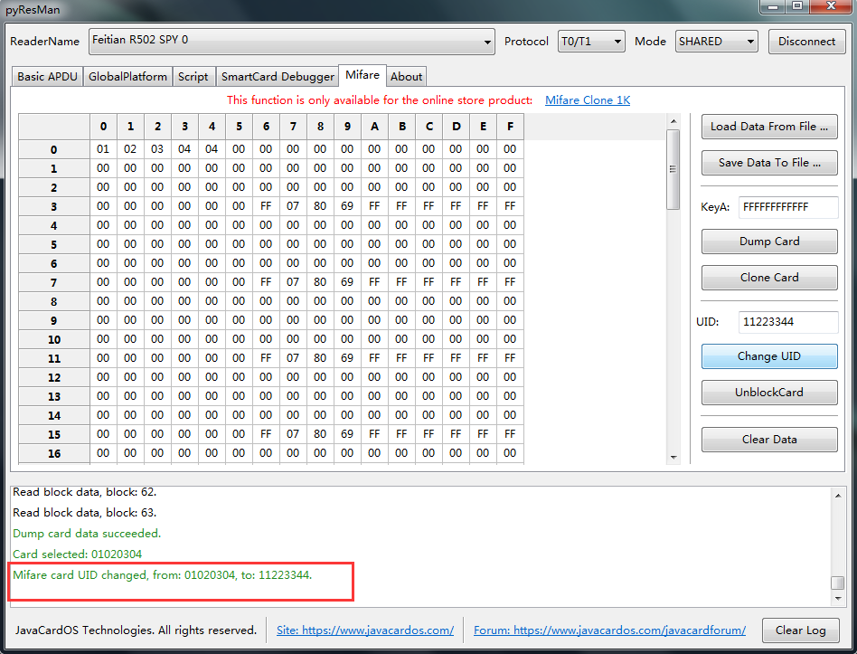Image resolution: width=857 pixels, height=654 pixels.
Task: Follow the Mifare Clone 1K link
Action: pyautogui.click(x=588, y=100)
